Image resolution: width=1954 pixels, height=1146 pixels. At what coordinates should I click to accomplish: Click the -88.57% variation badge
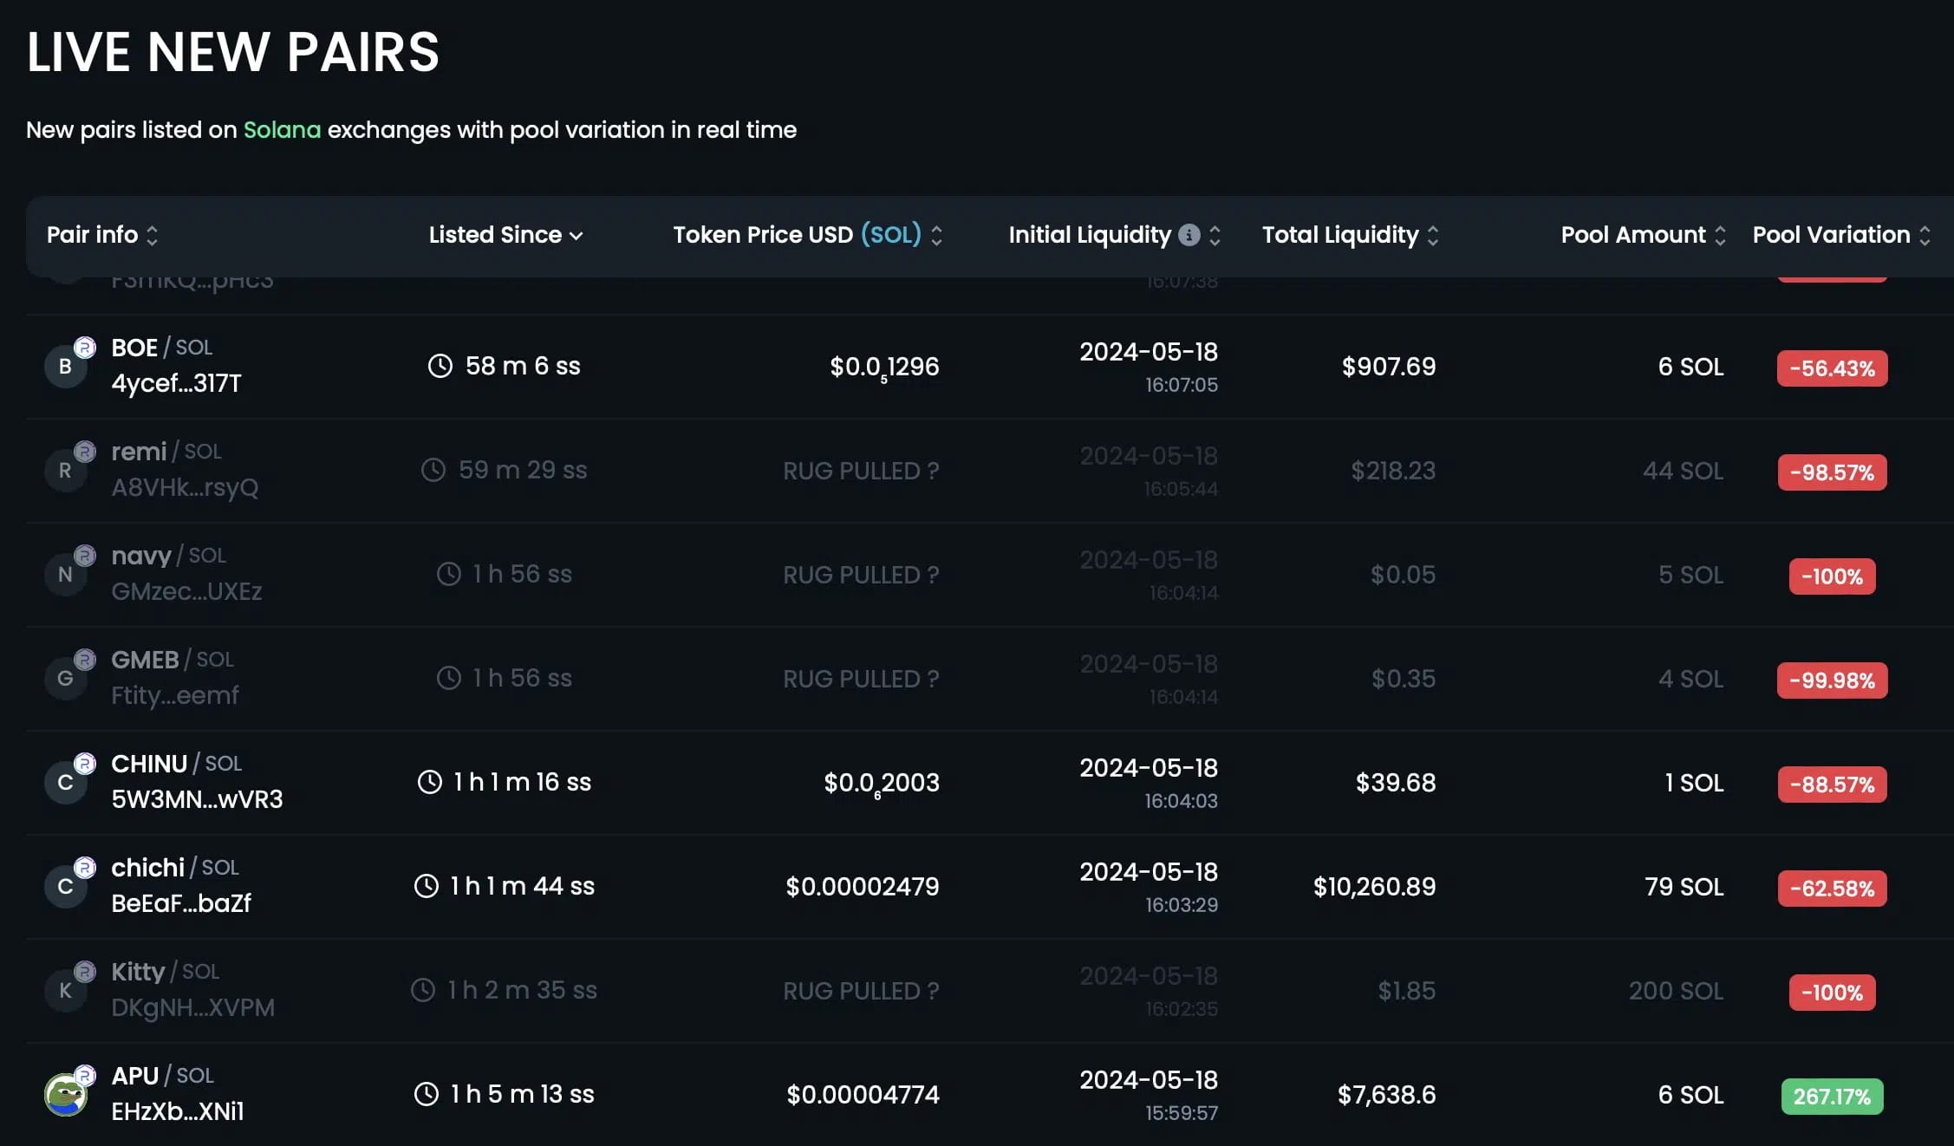click(x=1832, y=785)
